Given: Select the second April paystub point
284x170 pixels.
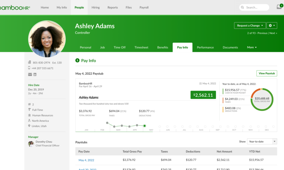Looking at the screenshot, I should tap(137, 125).
